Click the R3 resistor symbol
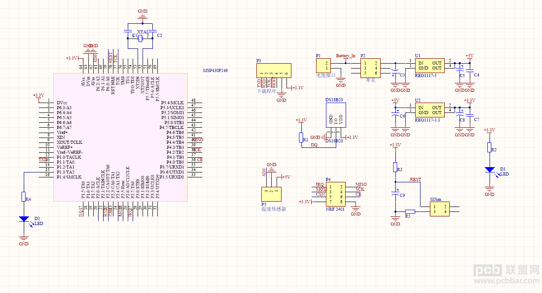Image resolution: width=542 pixels, height=293 pixels. pyautogui.click(x=395, y=167)
